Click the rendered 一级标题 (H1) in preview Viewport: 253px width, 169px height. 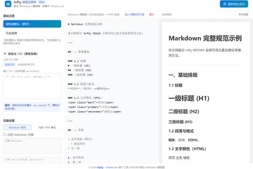[189, 98]
